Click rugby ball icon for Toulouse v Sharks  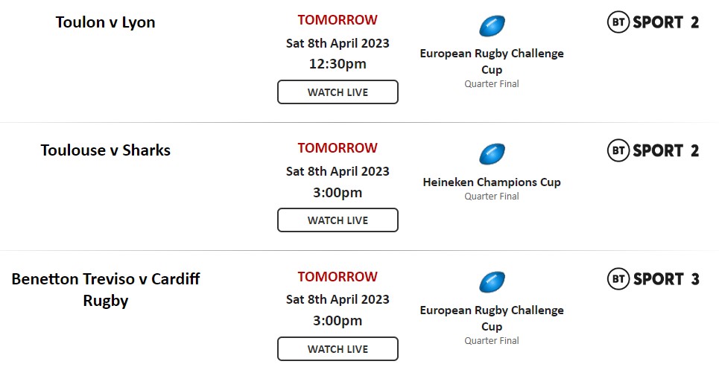click(492, 154)
